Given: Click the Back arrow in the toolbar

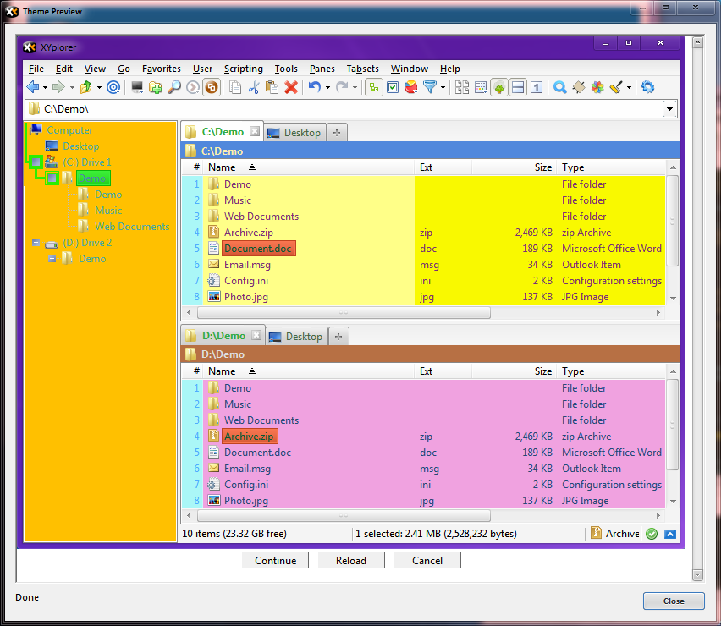Looking at the screenshot, I should tap(33, 87).
